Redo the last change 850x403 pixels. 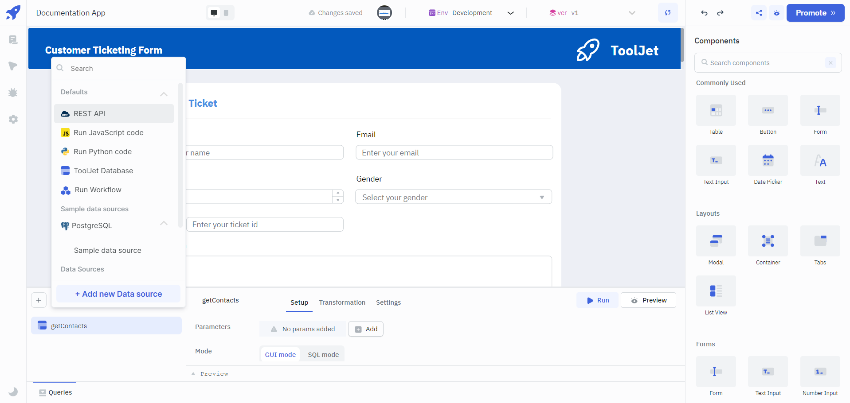click(x=720, y=13)
